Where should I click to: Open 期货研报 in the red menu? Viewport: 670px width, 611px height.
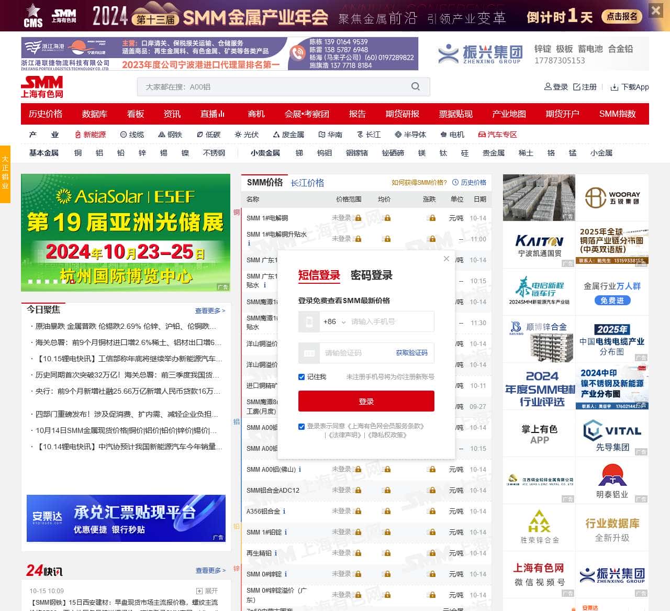click(403, 114)
